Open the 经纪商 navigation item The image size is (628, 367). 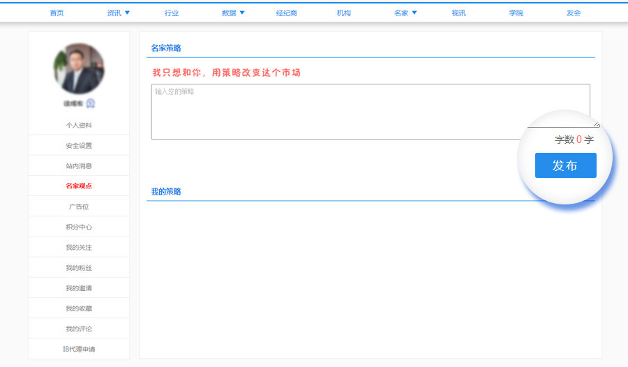[286, 13]
